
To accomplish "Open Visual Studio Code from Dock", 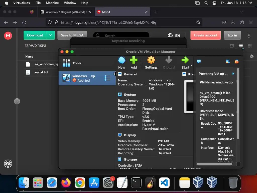I will (x=164, y=183).
